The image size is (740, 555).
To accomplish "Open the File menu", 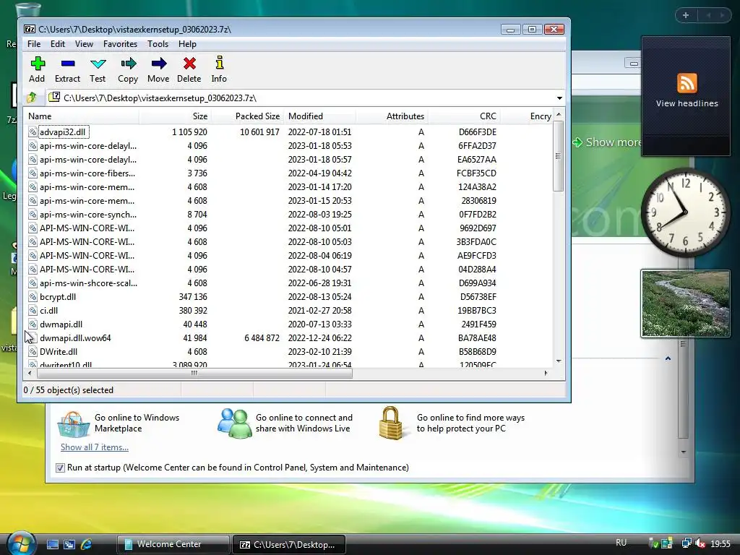I will pos(34,44).
